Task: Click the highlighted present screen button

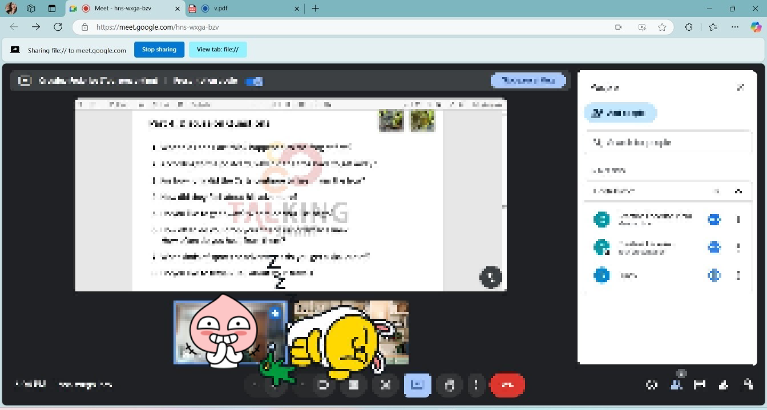Action: (417, 385)
